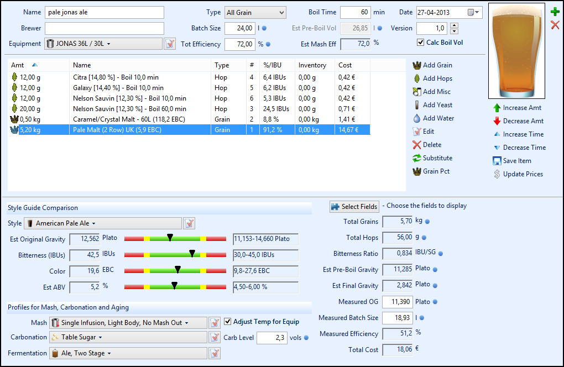Click the red Delete X icon

tap(417, 145)
